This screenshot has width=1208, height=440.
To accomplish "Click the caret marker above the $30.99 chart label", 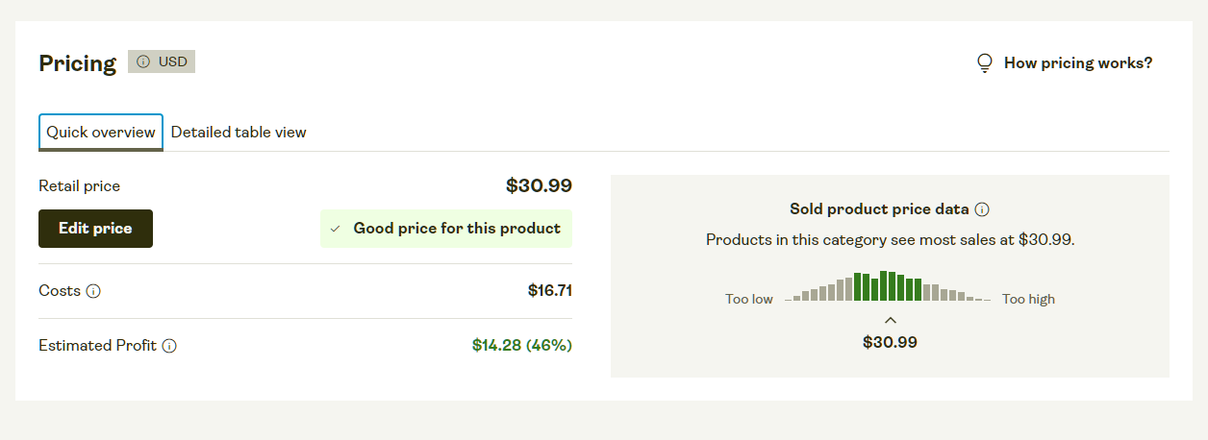I will click(x=890, y=320).
